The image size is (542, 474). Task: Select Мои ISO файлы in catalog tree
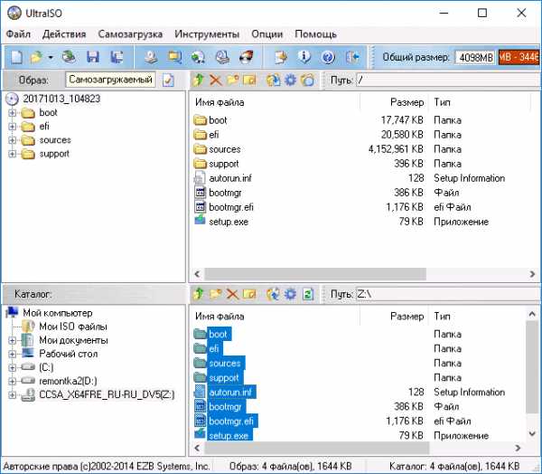73,327
